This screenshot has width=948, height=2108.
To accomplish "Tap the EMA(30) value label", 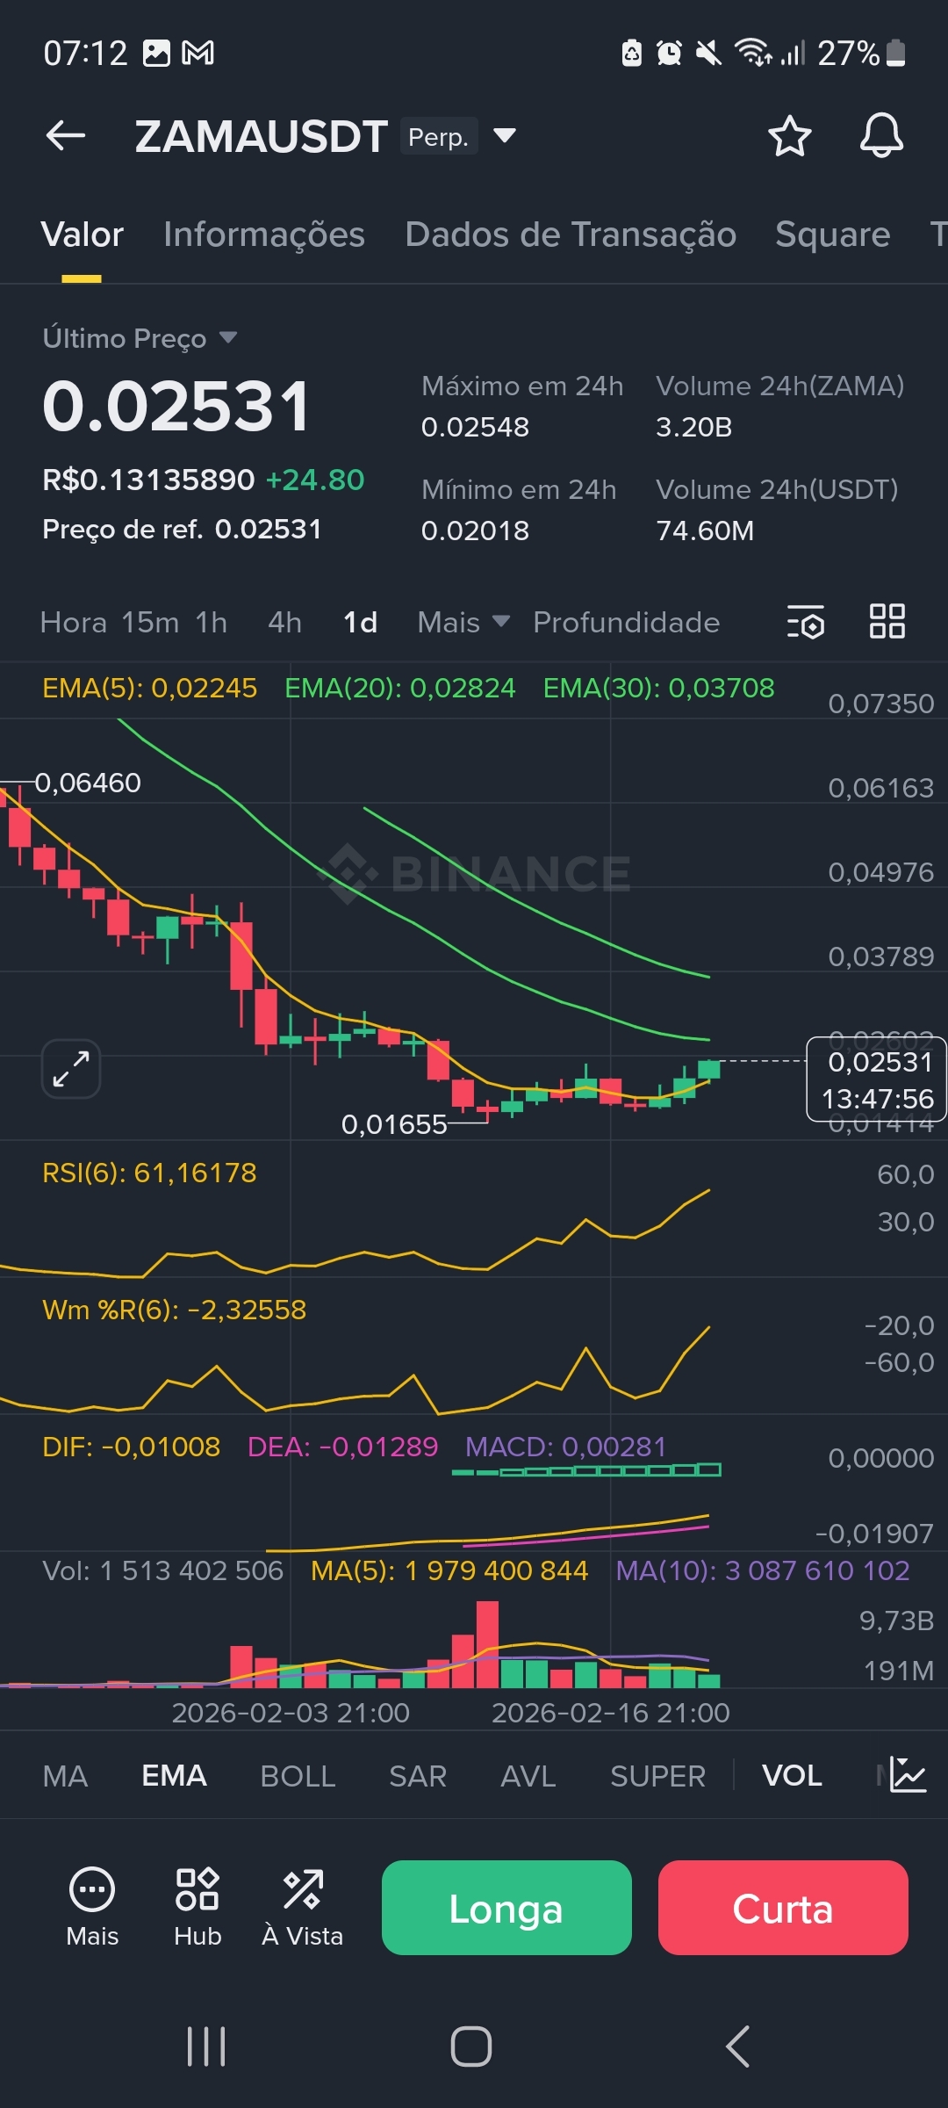I will [658, 688].
